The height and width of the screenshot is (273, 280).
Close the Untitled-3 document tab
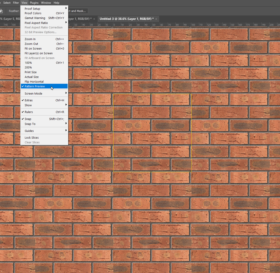156,19
